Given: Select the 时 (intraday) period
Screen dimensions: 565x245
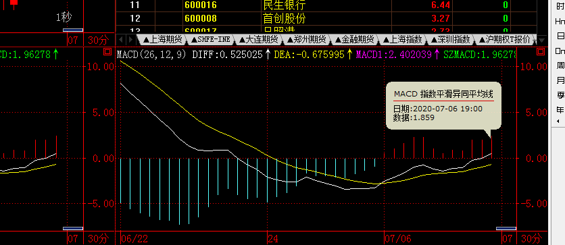Looking at the screenshot, I should point(560,7).
